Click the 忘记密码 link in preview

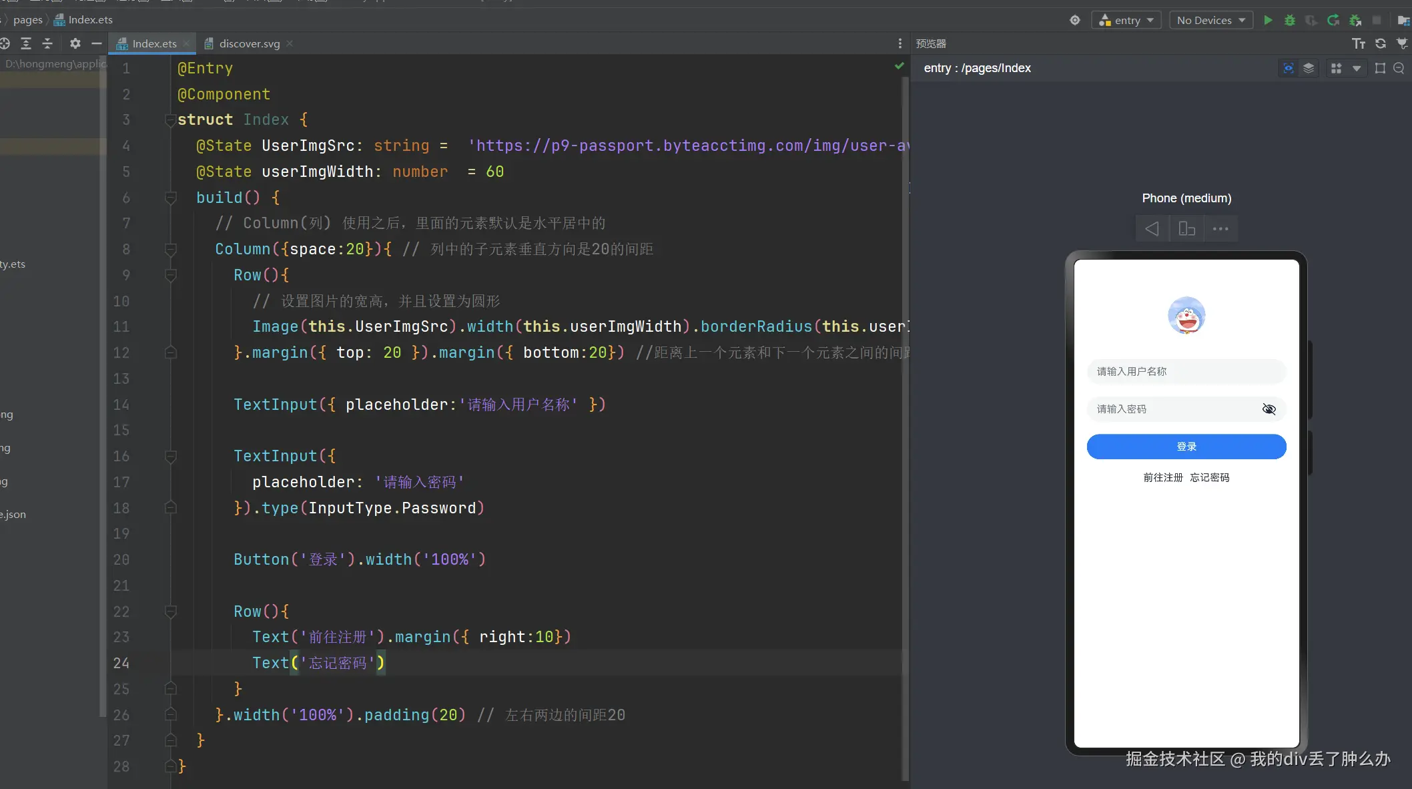(1209, 477)
